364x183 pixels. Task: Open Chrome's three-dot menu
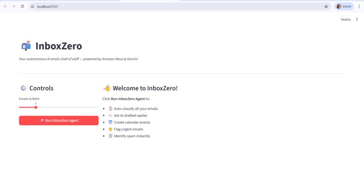[x=359, y=6]
